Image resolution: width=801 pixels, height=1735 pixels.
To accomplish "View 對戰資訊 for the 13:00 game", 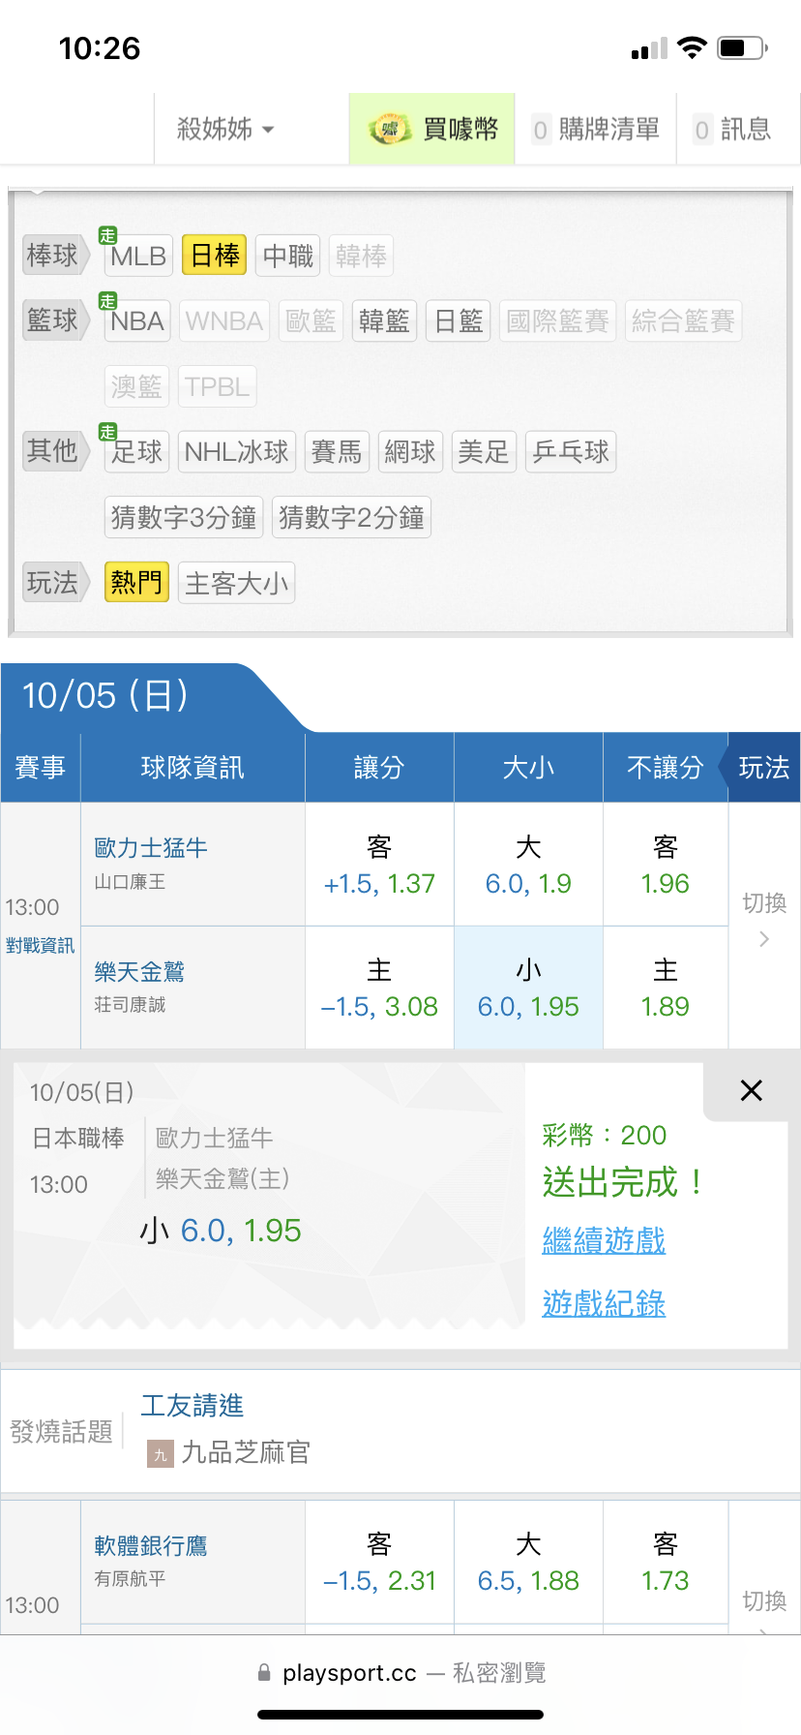I will 40,946.
